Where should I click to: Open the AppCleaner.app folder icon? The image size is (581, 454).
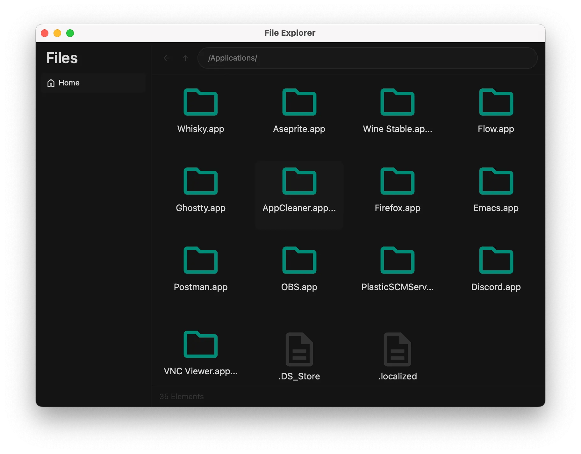tap(299, 181)
